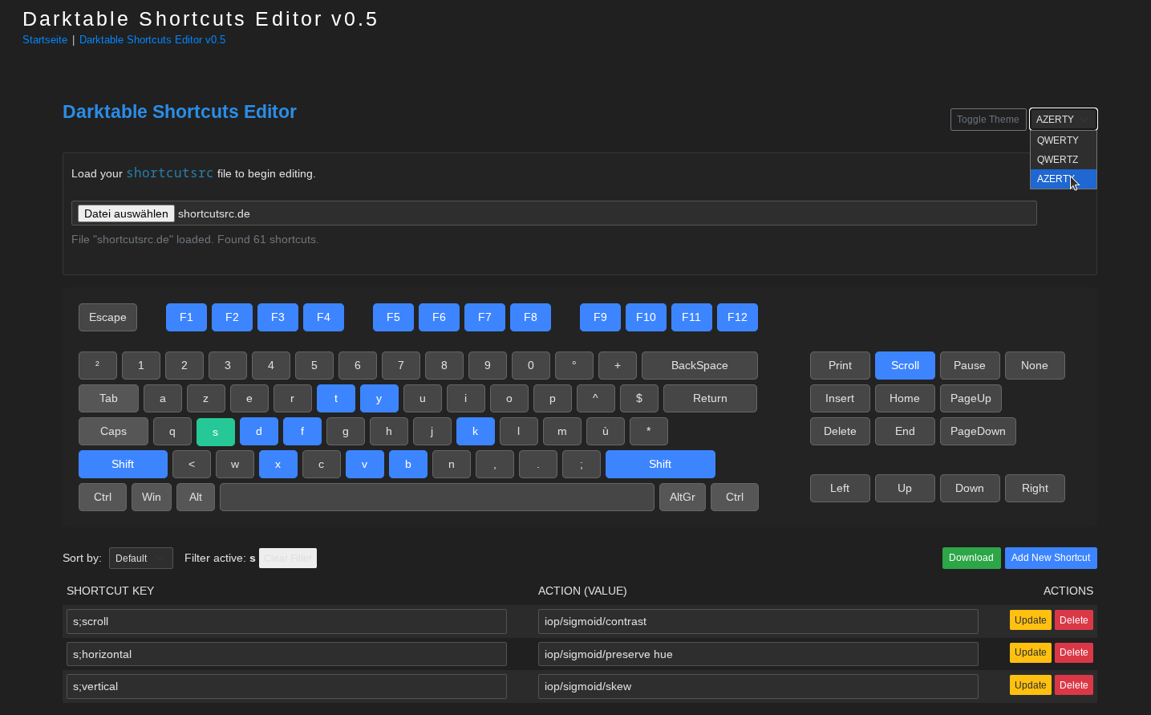The width and height of the screenshot is (1151, 715).
Task: Expand the Sort by Default dropdown
Action: pos(140,558)
